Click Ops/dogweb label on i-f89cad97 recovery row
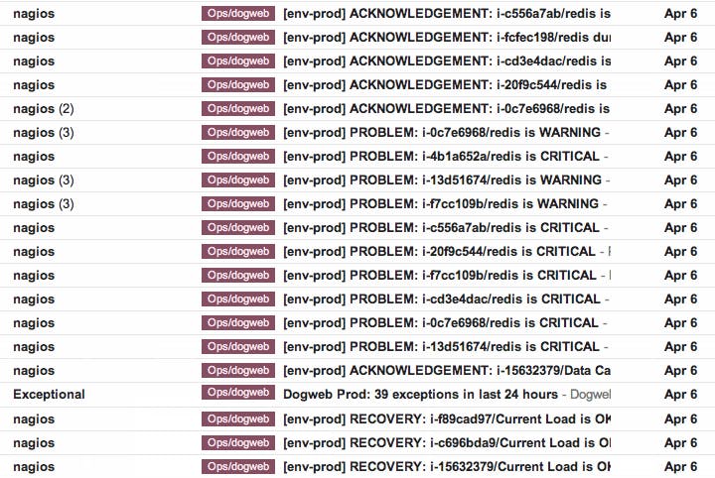This screenshot has width=715, height=478. pyautogui.click(x=238, y=418)
